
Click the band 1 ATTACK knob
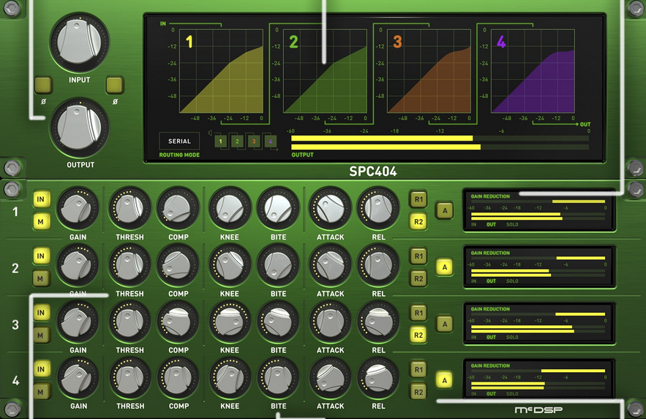[x=330, y=209]
